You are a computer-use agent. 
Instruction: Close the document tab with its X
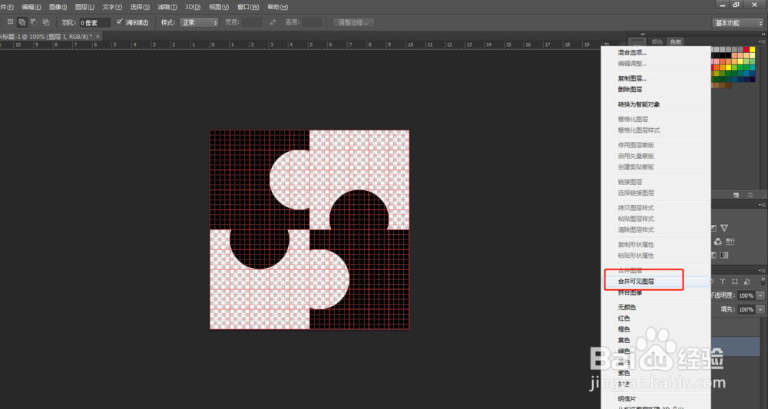point(98,36)
